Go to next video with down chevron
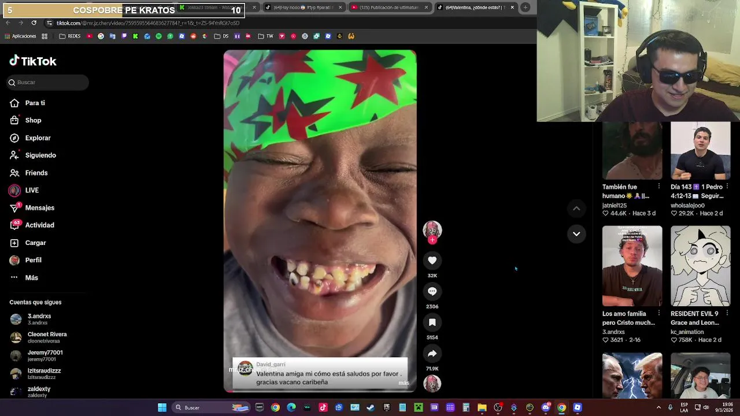This screenshot has width=740, height=416. (x=576, y=234)
